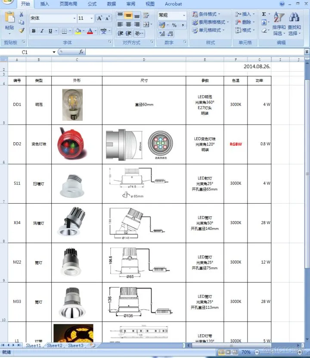Click the fx insert function icon
Image resolution: width=310 pixels, height=358 pixels.
click(81, 52)
